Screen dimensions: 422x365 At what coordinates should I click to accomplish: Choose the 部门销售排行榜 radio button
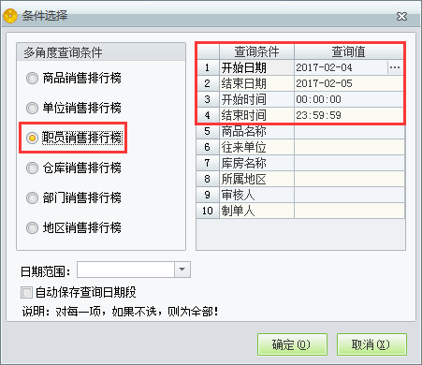(32, 197)
